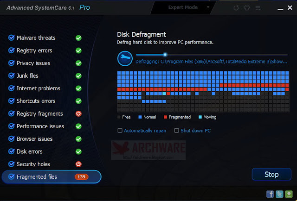Uncheck the Internet problems checkbox
The width and height of the screenshot is (297, 201).
click(x=11, y=88)
